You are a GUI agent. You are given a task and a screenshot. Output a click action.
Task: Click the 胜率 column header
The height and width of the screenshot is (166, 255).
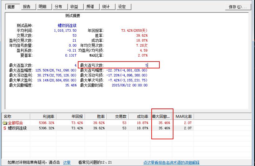tap(96, 117)
